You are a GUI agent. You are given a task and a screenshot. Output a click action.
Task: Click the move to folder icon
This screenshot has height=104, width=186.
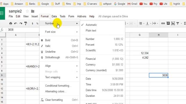33,11
